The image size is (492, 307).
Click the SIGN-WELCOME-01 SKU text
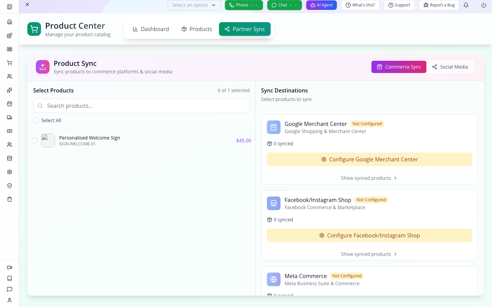coord(78,144)
